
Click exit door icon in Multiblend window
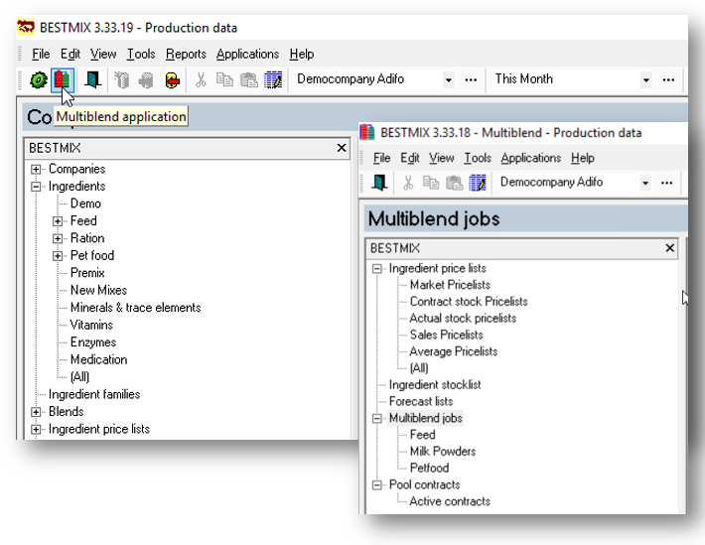tap(379, 183)
